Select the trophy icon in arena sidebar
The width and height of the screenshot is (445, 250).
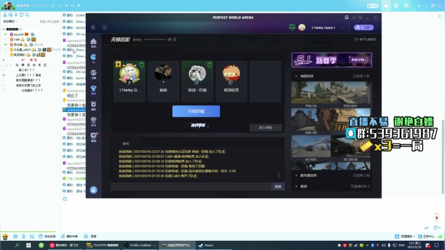93,90
